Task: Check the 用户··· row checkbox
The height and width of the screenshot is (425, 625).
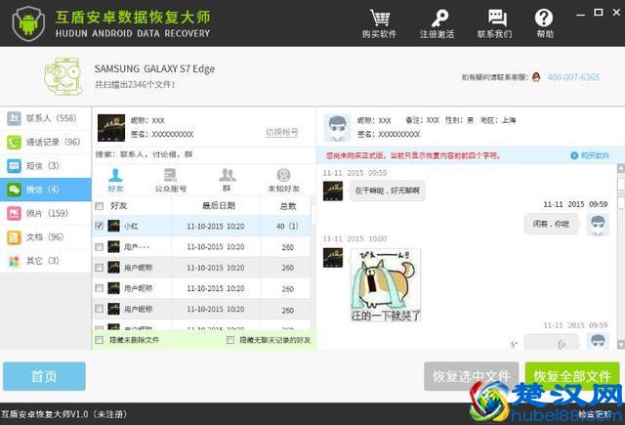Action: coord(100,247)
